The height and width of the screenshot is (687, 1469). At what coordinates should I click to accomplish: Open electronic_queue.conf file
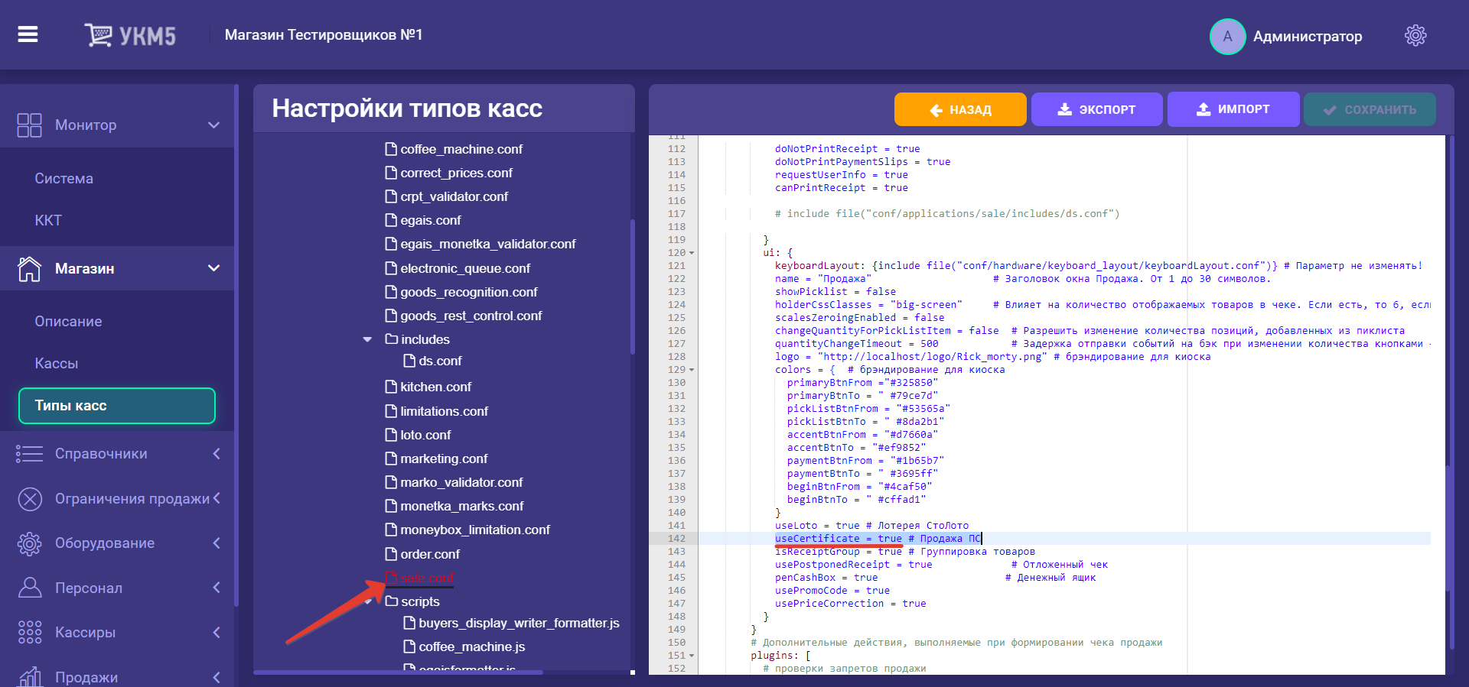click(465, 268)
